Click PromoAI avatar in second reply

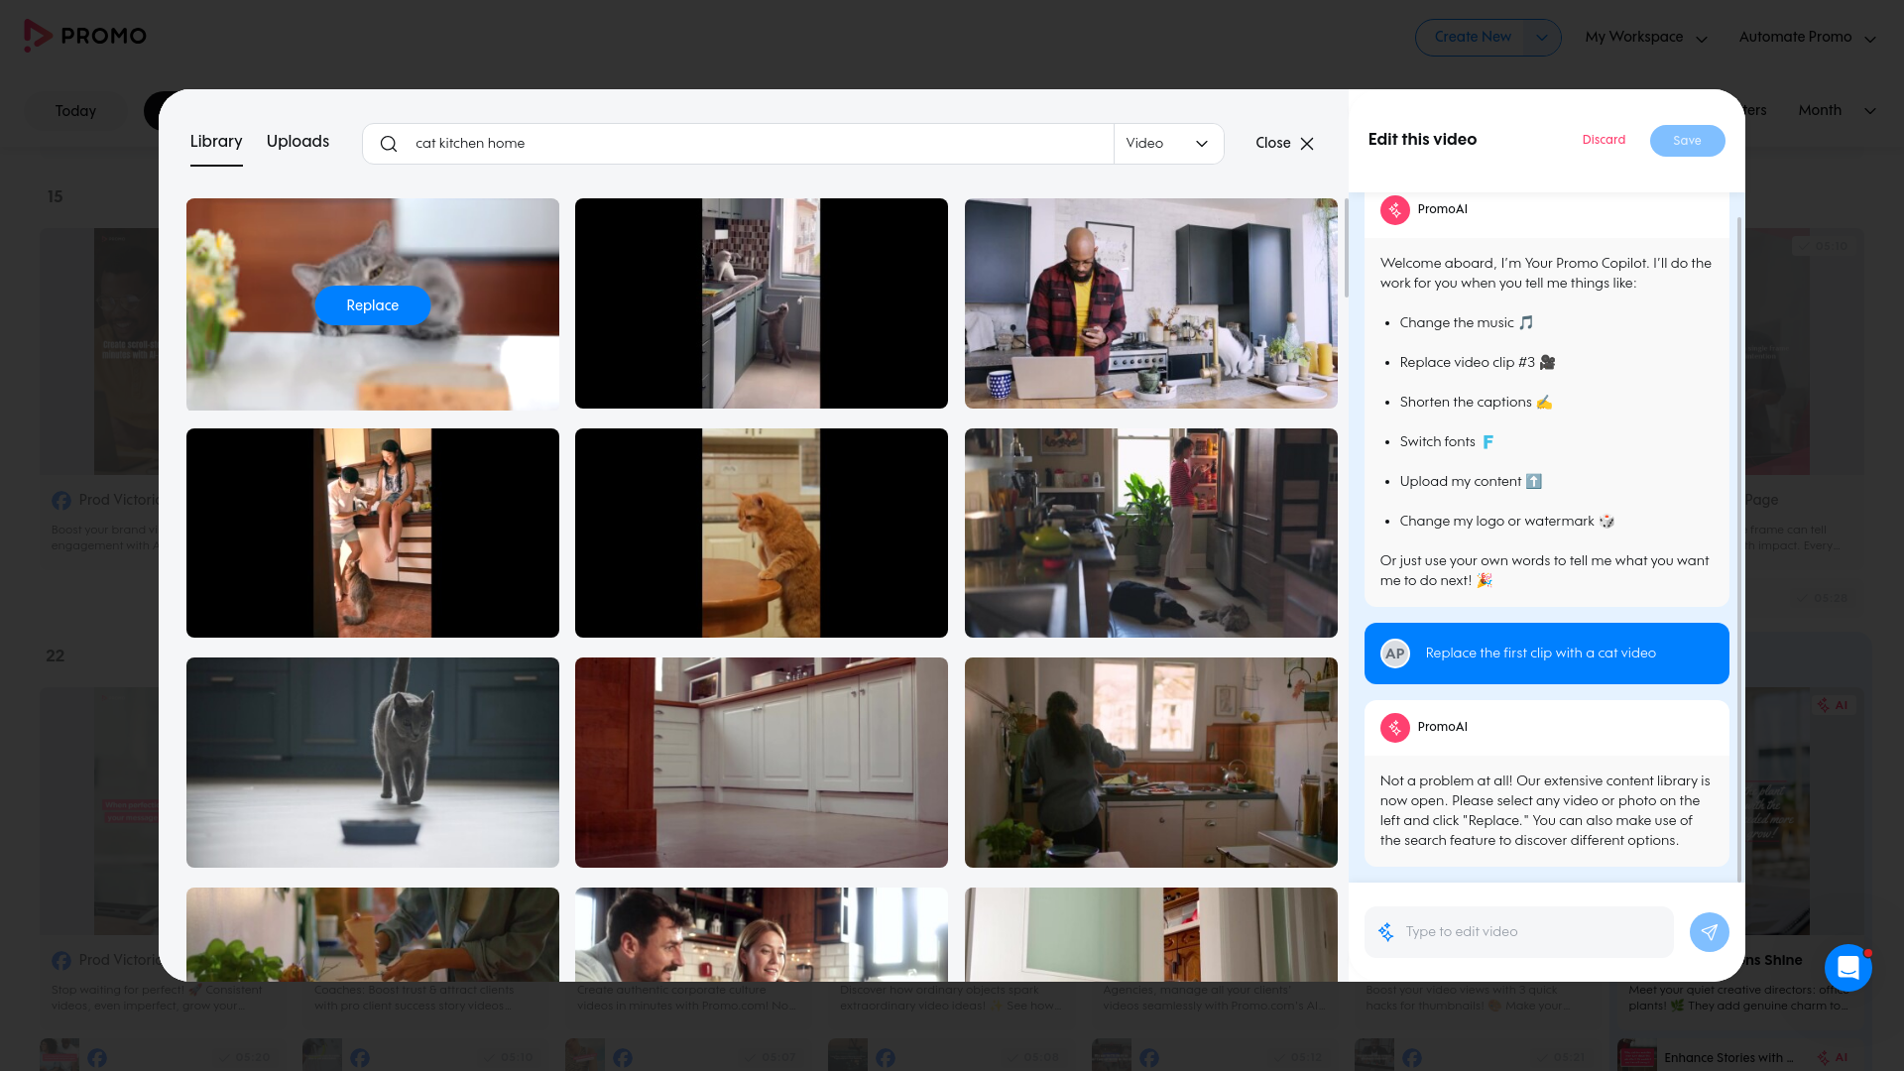click(x=1395, y=727)
